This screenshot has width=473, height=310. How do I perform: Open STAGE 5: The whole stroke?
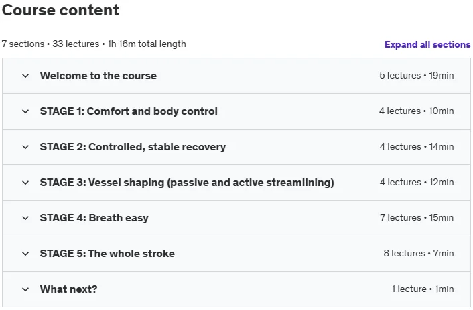click(x=107, y=254)
